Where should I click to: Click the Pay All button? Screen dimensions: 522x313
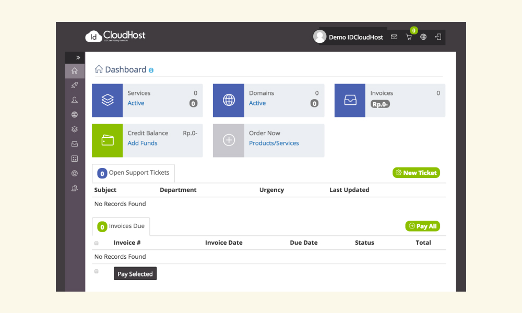point(422,226)
